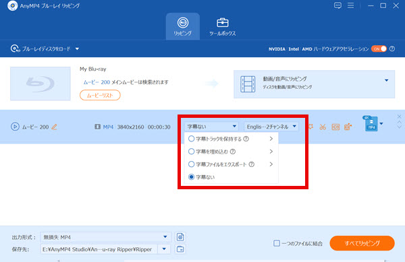The image size is (405, 262).
Task: Click the MP4 format label in movie row
Action: (108, 127)
